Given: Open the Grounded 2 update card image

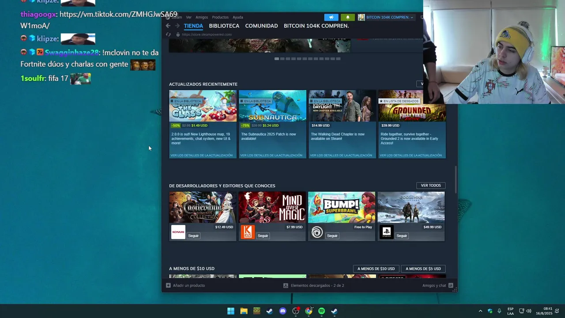Looking at the screenshot, I should [412, 106].
